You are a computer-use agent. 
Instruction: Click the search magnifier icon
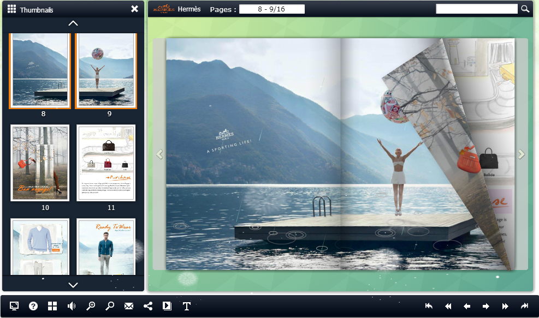coord(525,9)
